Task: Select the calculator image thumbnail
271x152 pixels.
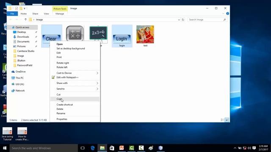Action: pos(75,33)
